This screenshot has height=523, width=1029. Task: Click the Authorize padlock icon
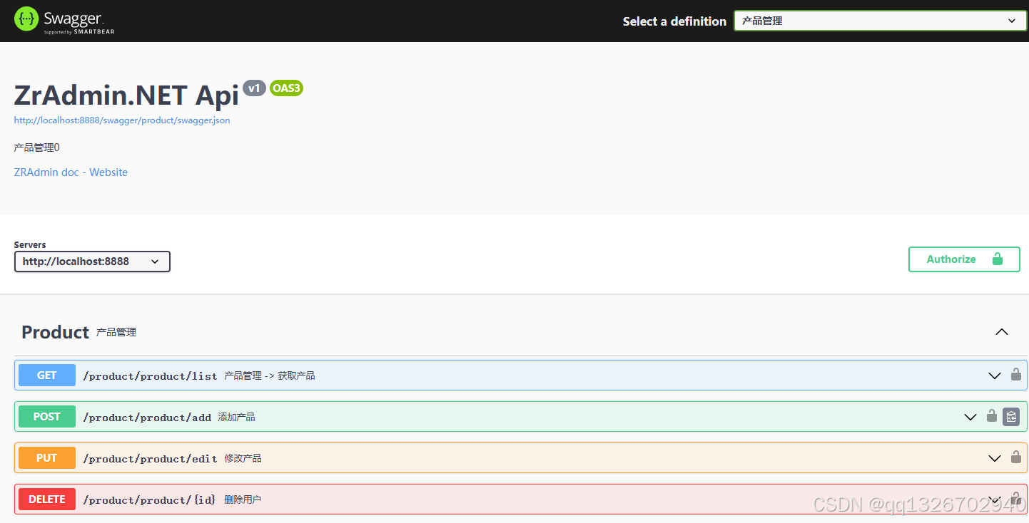(997, 259)
